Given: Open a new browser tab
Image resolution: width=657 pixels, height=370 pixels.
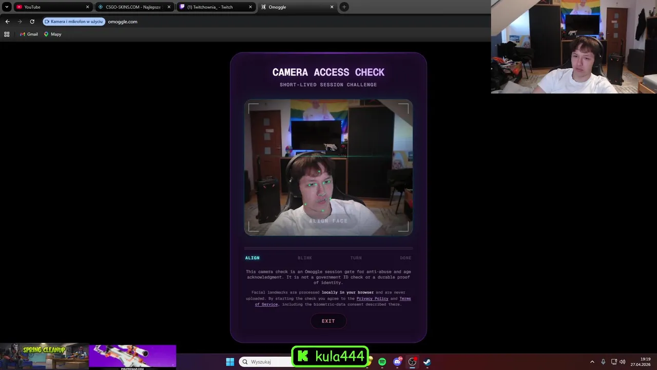Looking at the screenshot, I should [x=344, y=7].
